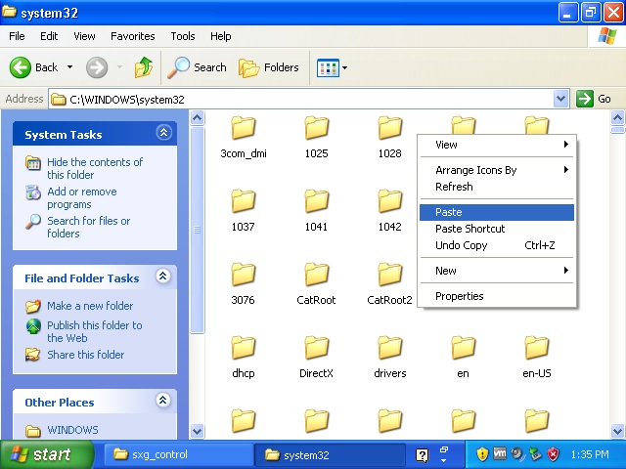The width and height of the screenshot is (626, 469).
Task: Switch to sxg_control taskbar window
Action: [173, 454]
